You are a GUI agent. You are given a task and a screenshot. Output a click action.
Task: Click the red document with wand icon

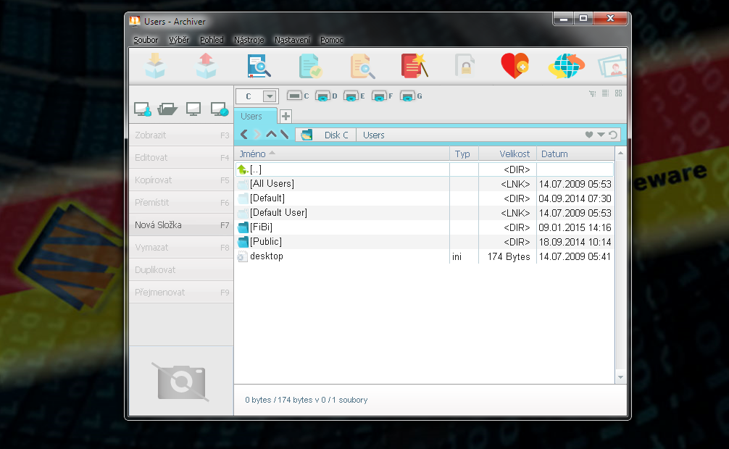(x=412, y=66)
